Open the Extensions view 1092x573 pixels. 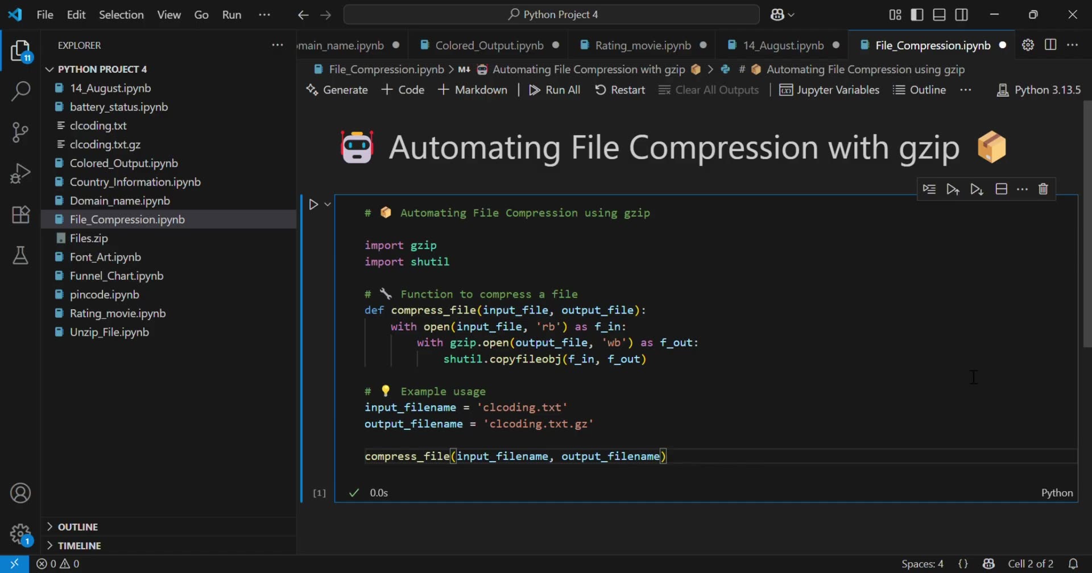(20, 214)
